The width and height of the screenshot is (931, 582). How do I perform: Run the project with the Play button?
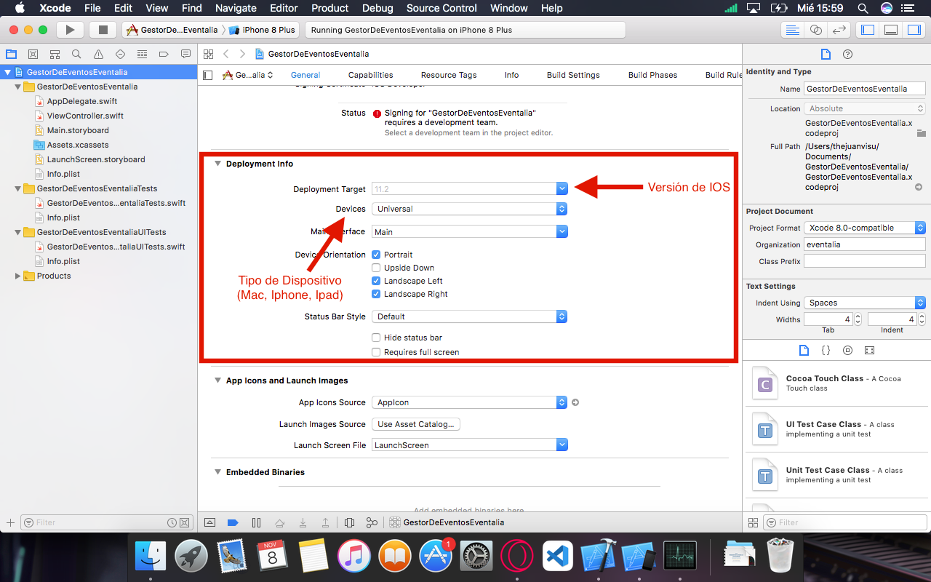point(70,30)
